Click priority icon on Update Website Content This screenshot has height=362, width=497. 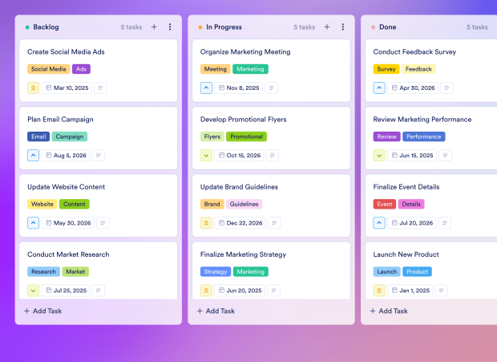point(34,223)
